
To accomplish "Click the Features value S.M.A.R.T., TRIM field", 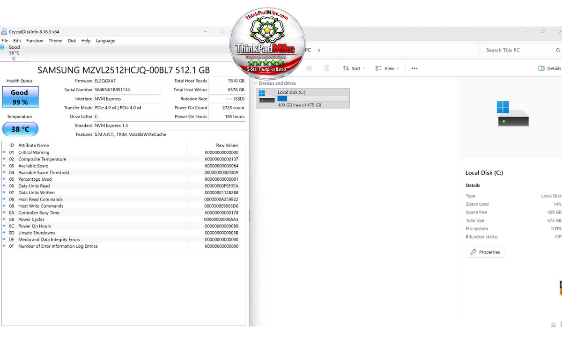I will point(170,134).
